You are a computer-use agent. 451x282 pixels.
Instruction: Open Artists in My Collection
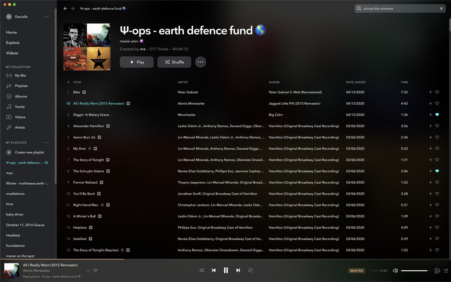pyautogui.click(x=20, y=127)
